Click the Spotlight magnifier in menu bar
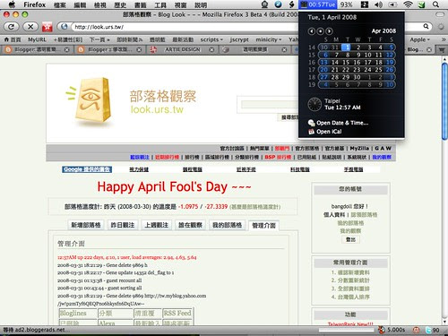The height and width of the screenshot is (336, 448). click(435, 4)
